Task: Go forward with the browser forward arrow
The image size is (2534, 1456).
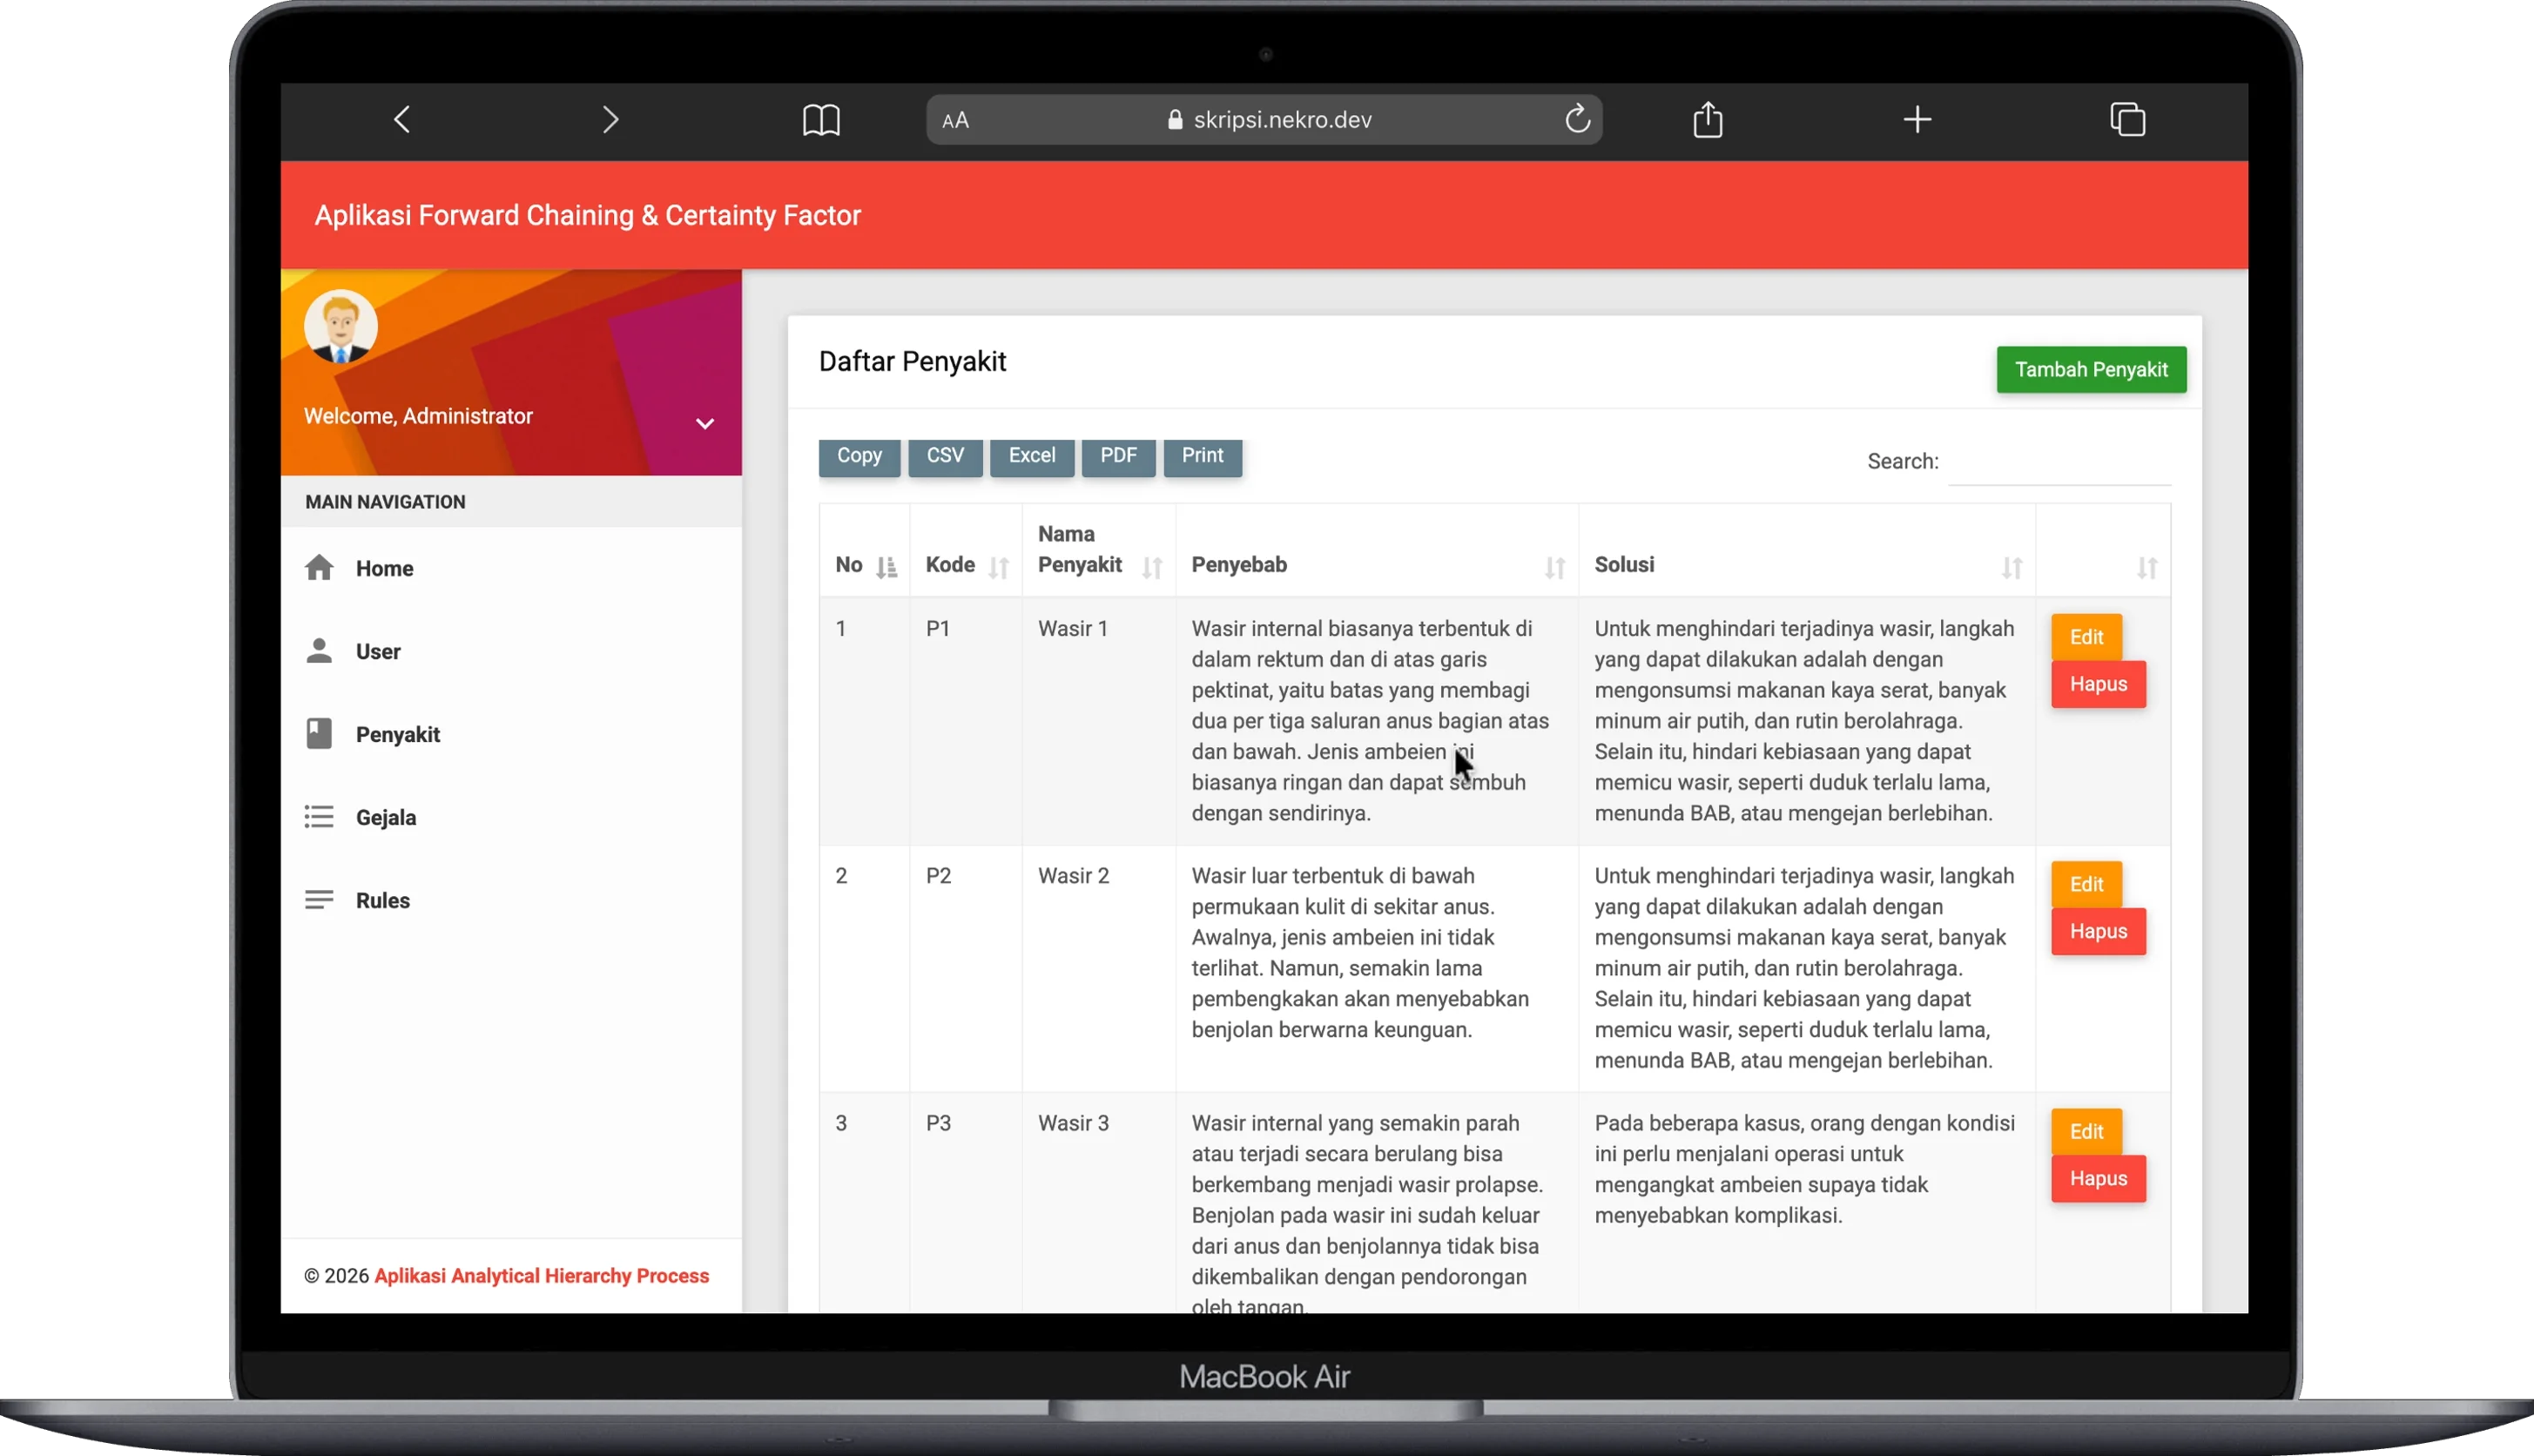Action: tap(610, 120)
